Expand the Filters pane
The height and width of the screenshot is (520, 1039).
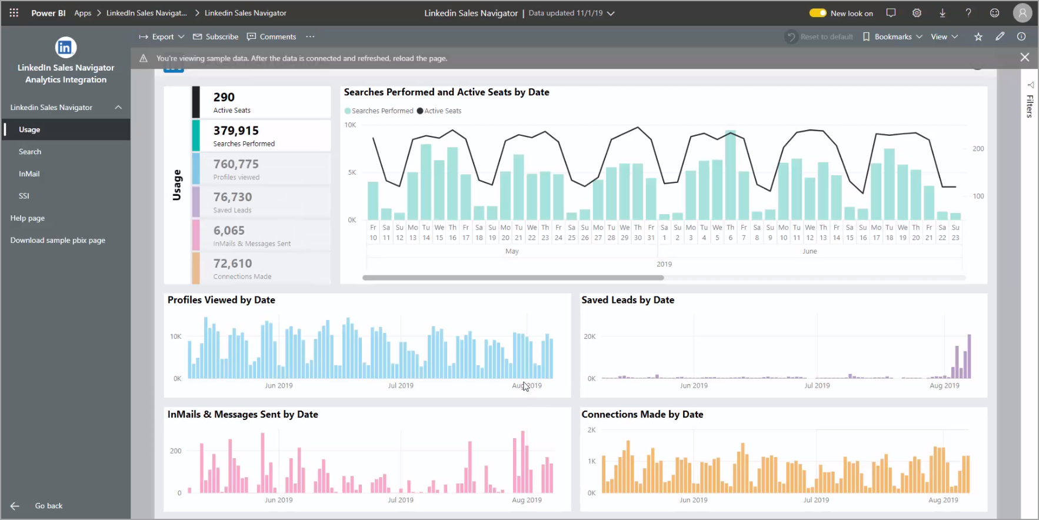pos(1030,101)
